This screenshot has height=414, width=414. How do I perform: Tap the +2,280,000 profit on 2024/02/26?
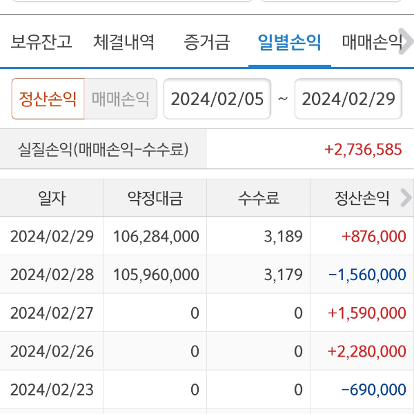click(367, 351)
